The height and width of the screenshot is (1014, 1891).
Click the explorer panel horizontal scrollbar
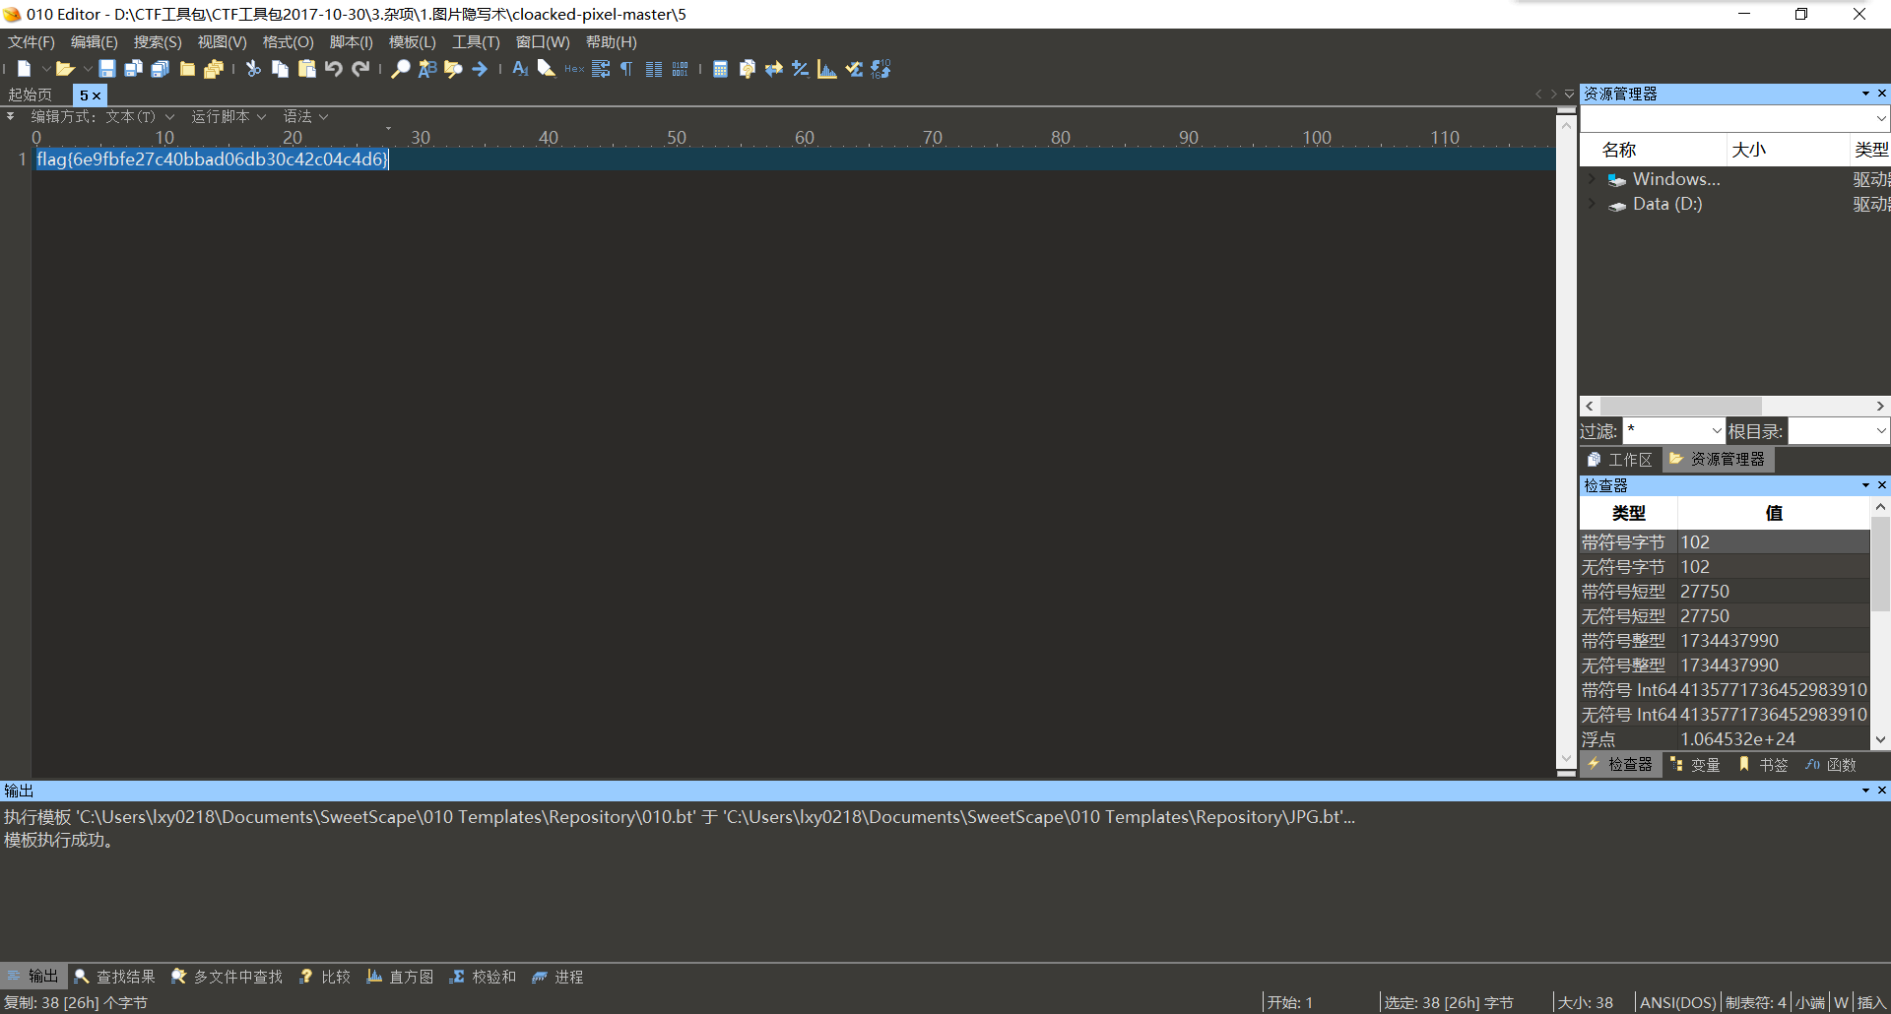point(1680,406)
